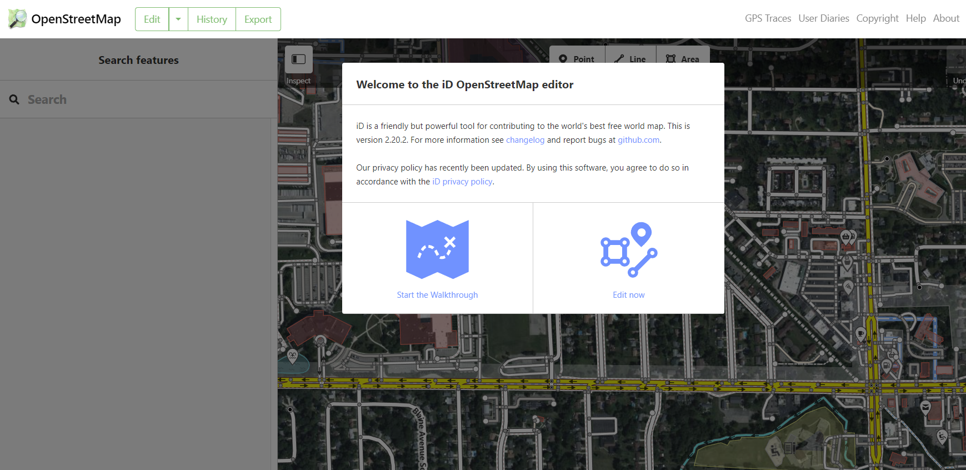Click the walkthrough map icon

click(437, 249)
